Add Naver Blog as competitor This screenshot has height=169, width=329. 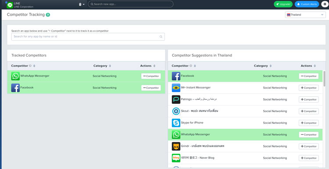[x=309, y=158]
